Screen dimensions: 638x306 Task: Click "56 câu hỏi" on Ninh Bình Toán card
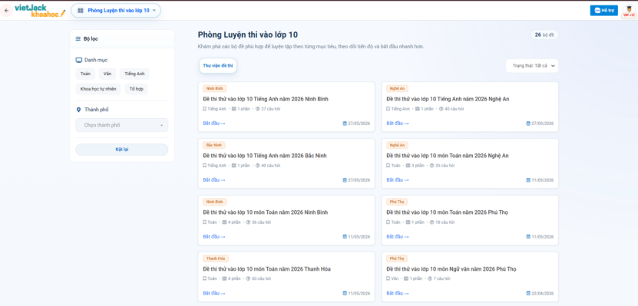pos(261,222)
